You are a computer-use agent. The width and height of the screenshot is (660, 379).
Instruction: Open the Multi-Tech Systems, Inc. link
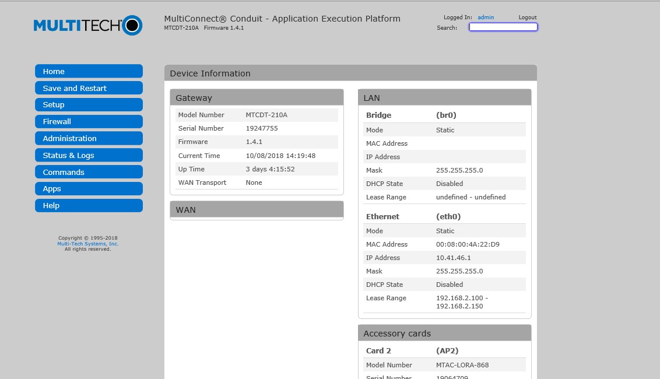tap(87, 244)
